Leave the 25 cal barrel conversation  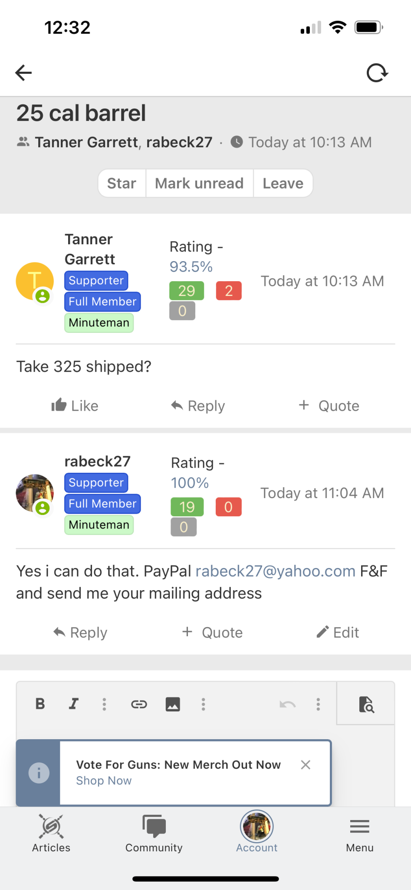point(283,183)
